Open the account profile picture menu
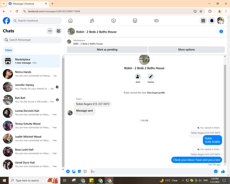 [x=220, y=21]
